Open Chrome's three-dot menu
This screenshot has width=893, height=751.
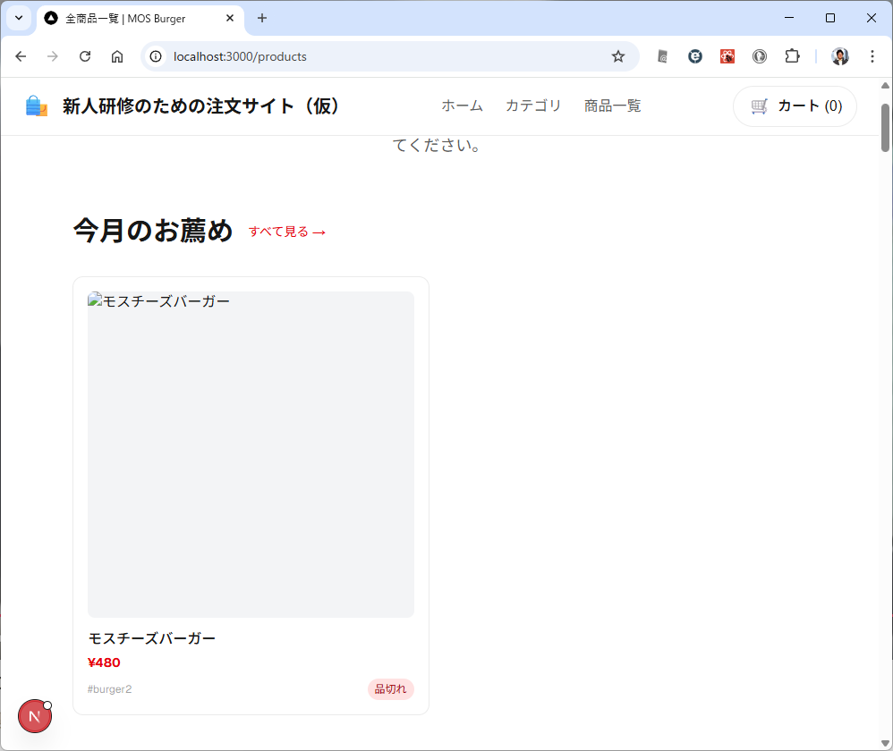coord(872,56)
